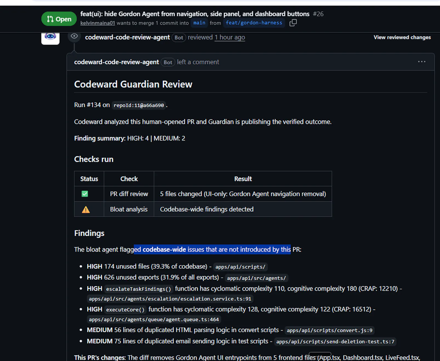Open the feat/gordon-harness branch link
440x361 pixels.
click(x=254, y=23)
